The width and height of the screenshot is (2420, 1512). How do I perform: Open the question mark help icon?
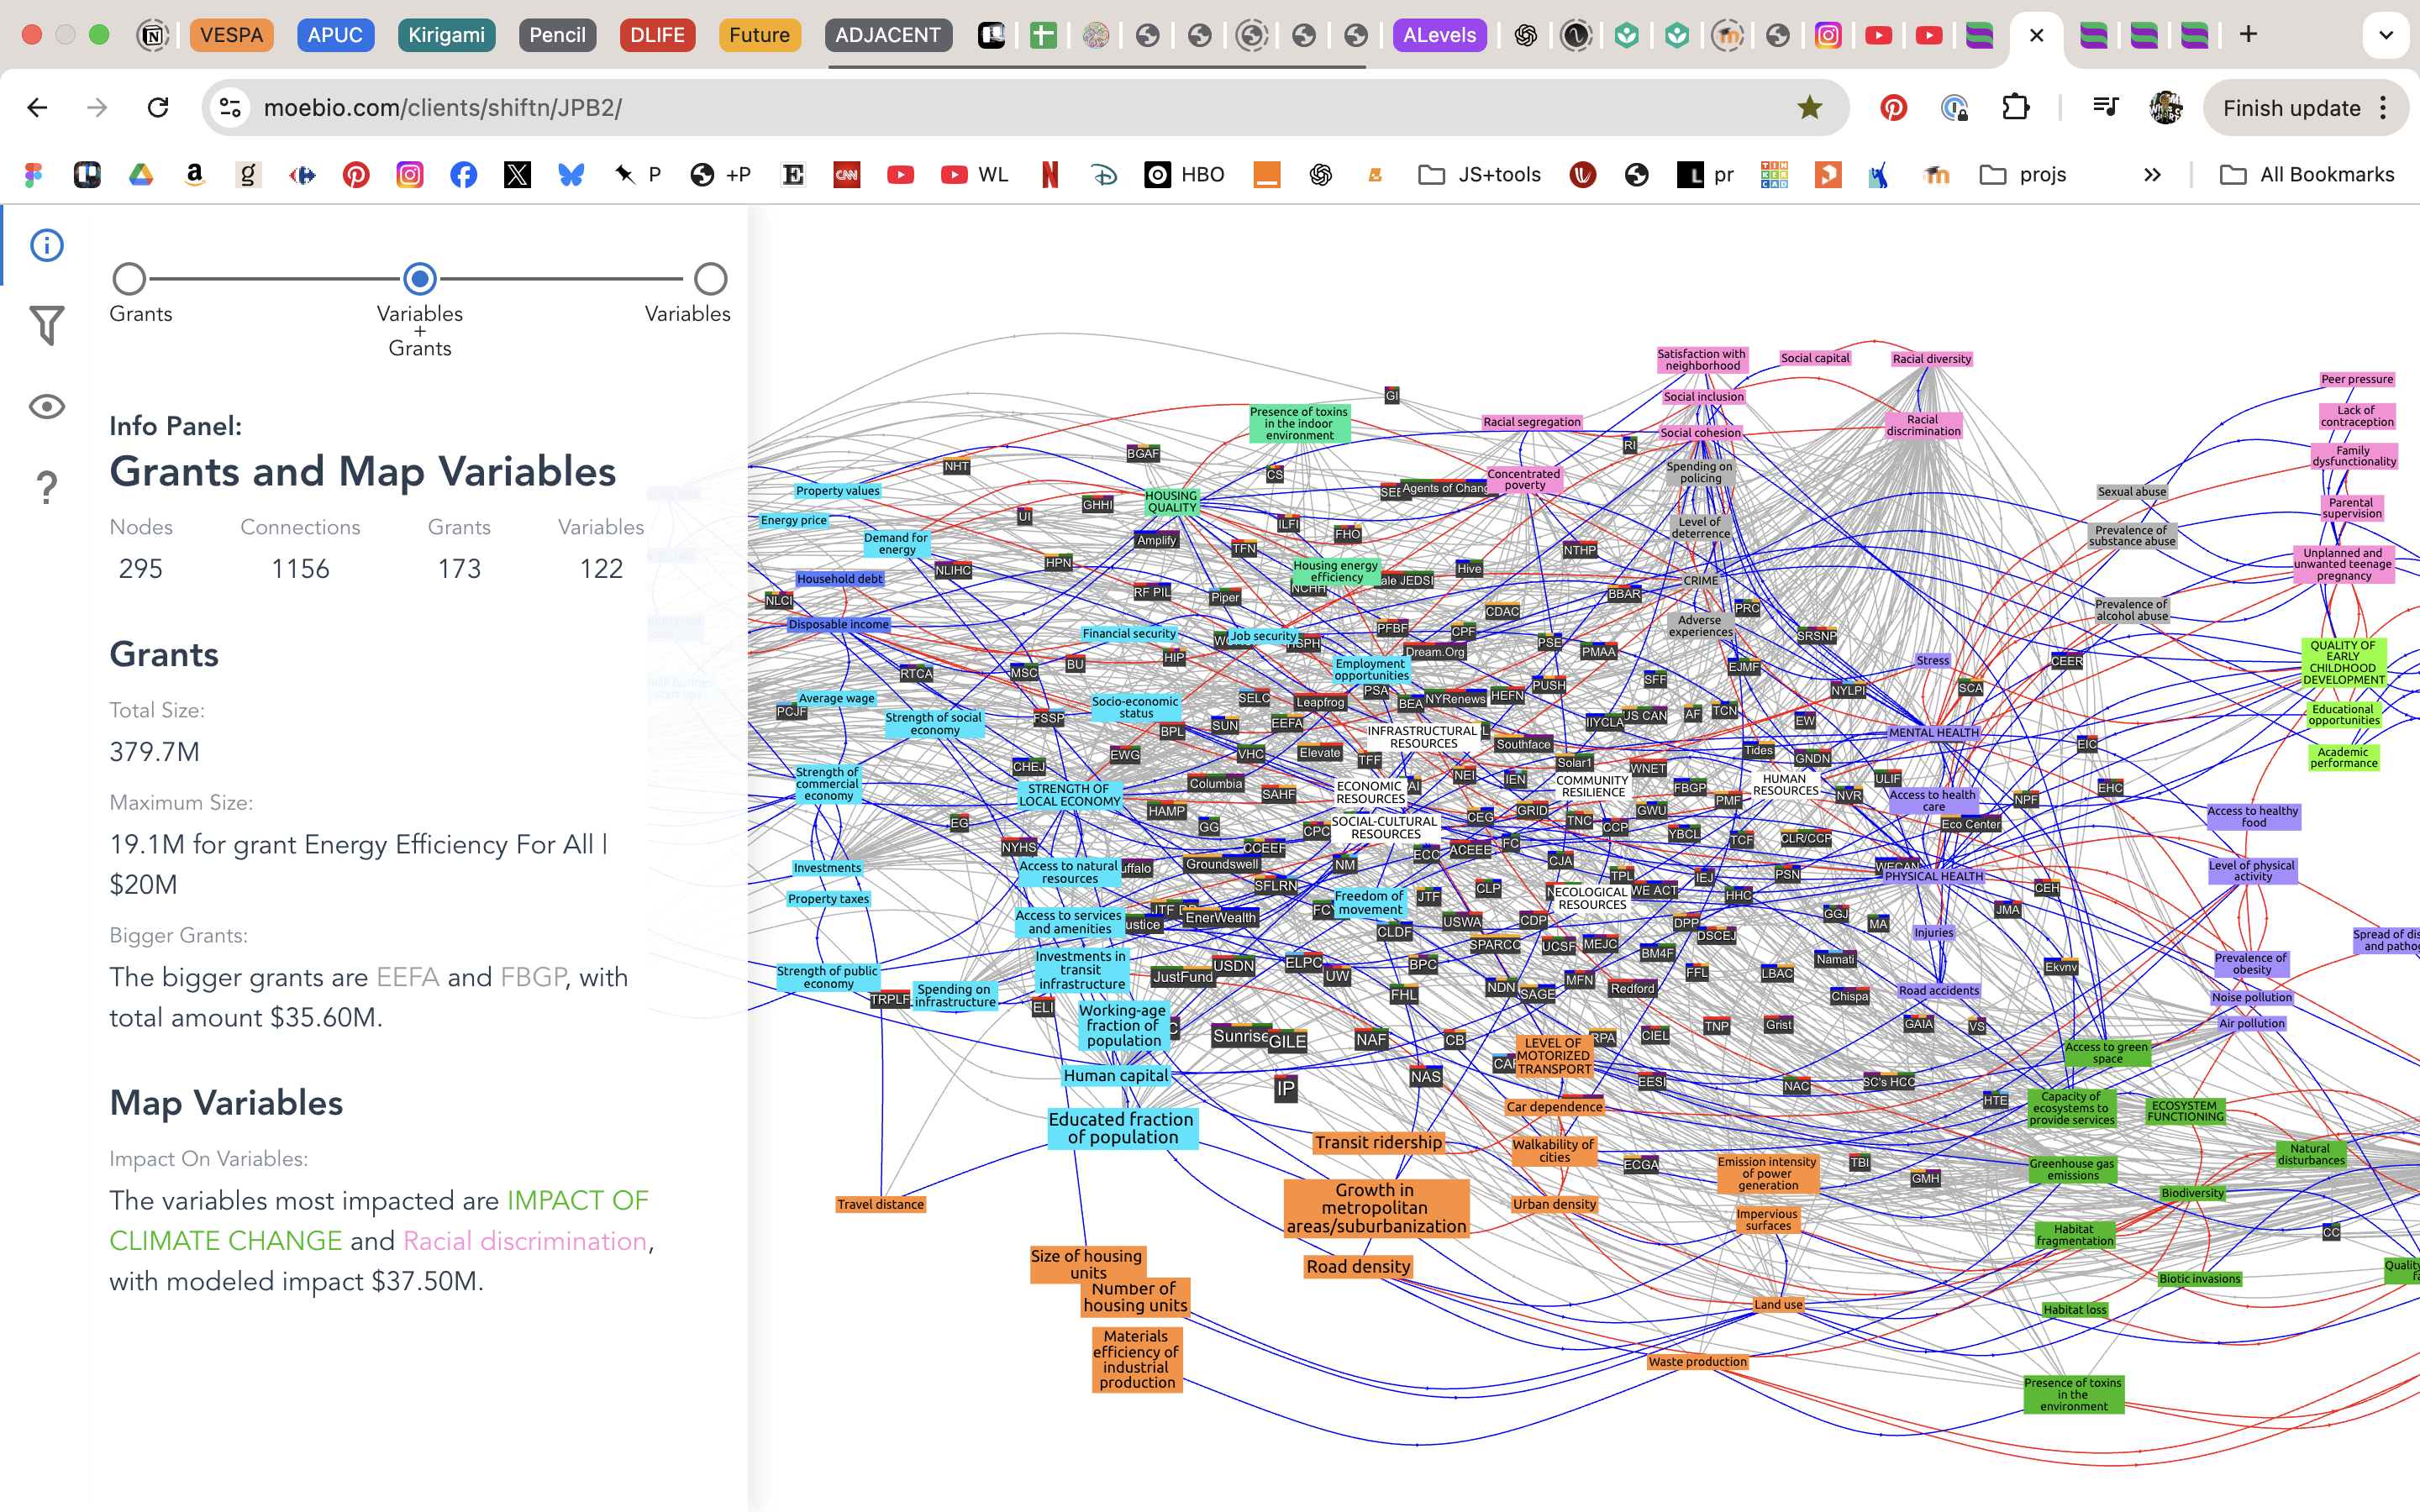coord(47,488)
